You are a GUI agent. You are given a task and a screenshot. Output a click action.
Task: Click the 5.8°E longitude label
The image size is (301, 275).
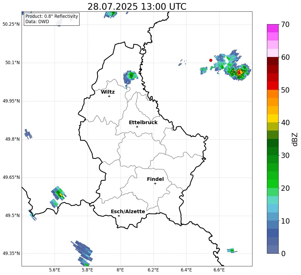(x=87, y=270)
